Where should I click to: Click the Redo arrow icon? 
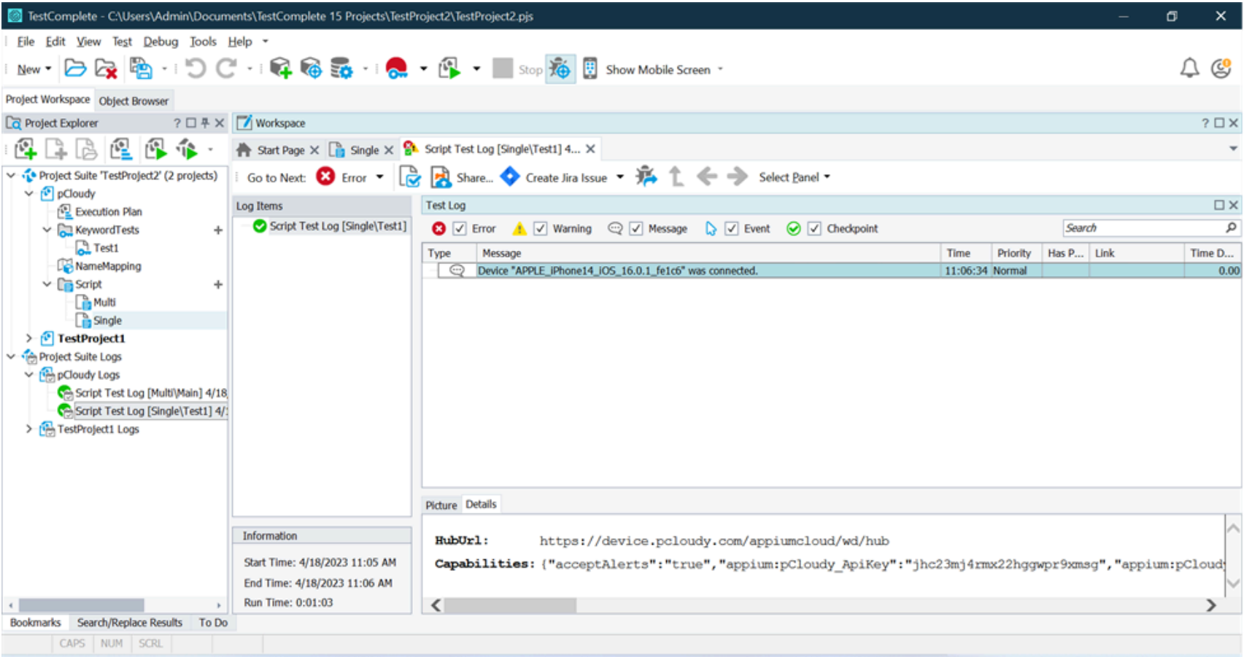(226, 69)
